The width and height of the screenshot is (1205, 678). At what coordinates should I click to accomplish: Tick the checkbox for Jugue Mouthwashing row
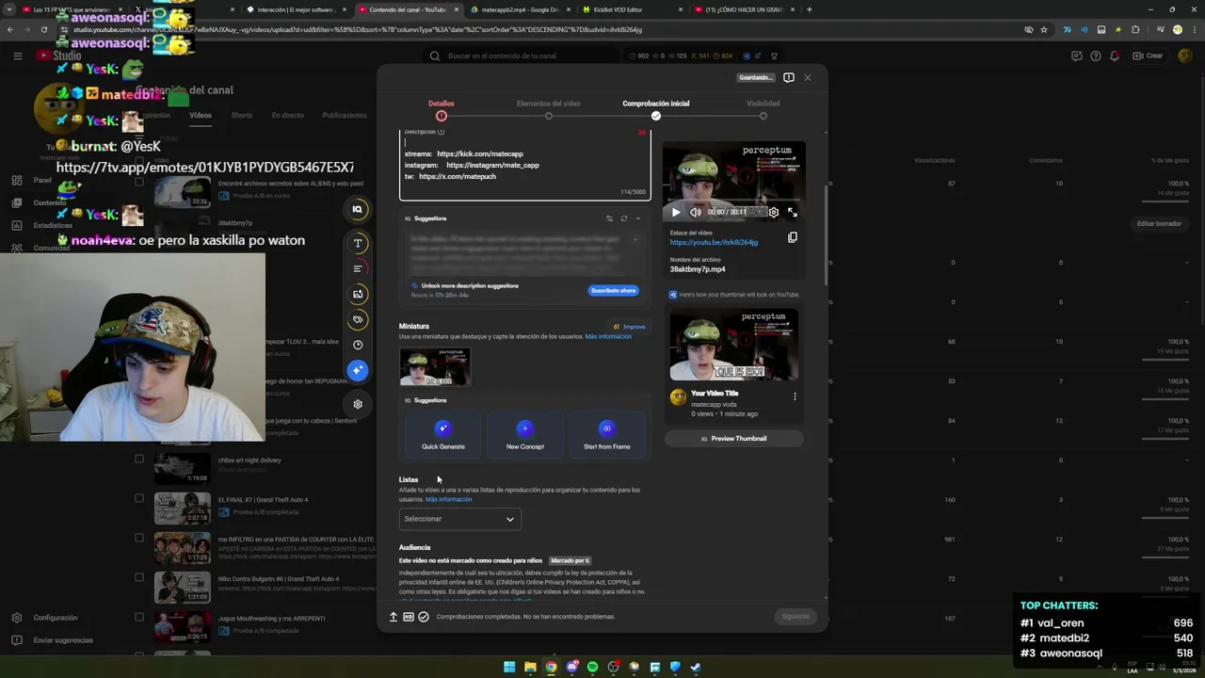coord(139,618)
